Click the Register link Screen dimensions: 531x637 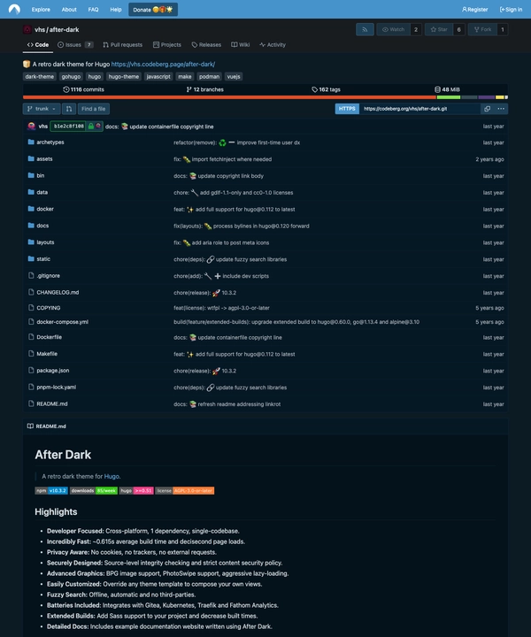click(474, 10)
